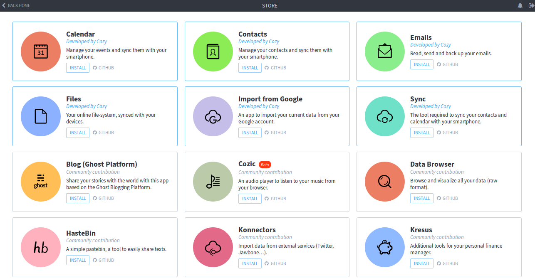Click the Emails title text

[421, 37]
